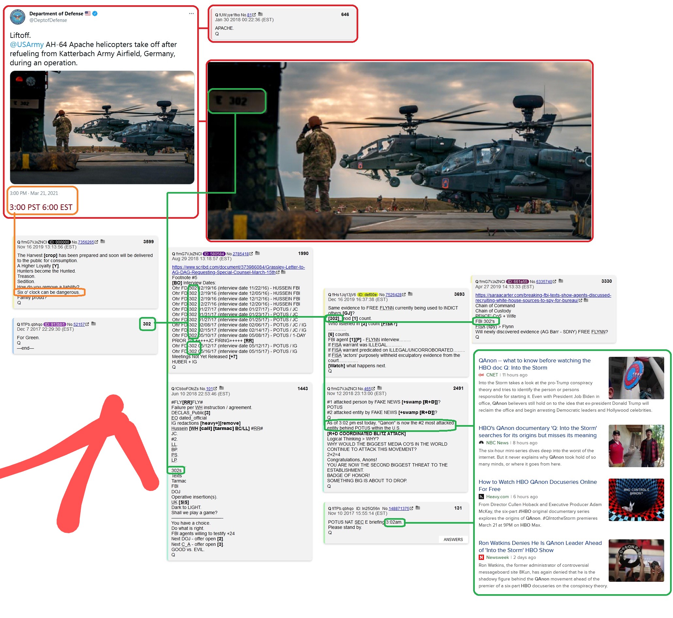This screenshot has width=673, height=618.
Task: Open NBC headline 'HBO's QAnon documentary'
Action: [x=537, y=431]
